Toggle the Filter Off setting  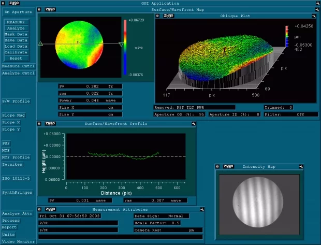(x=300, y=114)
